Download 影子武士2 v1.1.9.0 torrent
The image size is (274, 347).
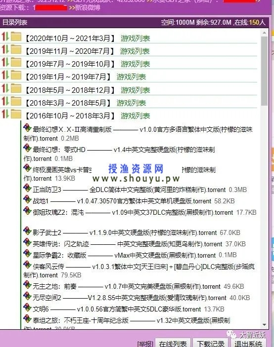(125, 232)
